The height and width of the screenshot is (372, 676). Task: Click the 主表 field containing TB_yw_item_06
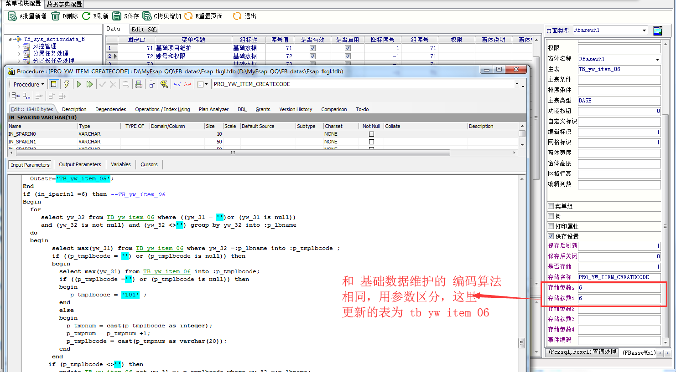pos(619,69)
